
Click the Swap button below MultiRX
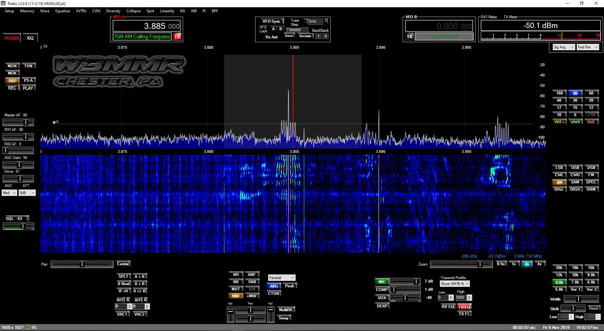coord(283,318)
